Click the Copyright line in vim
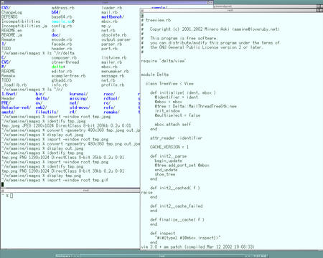The width and height of the screenshot is (323, 258). click(x=215, y=29)
